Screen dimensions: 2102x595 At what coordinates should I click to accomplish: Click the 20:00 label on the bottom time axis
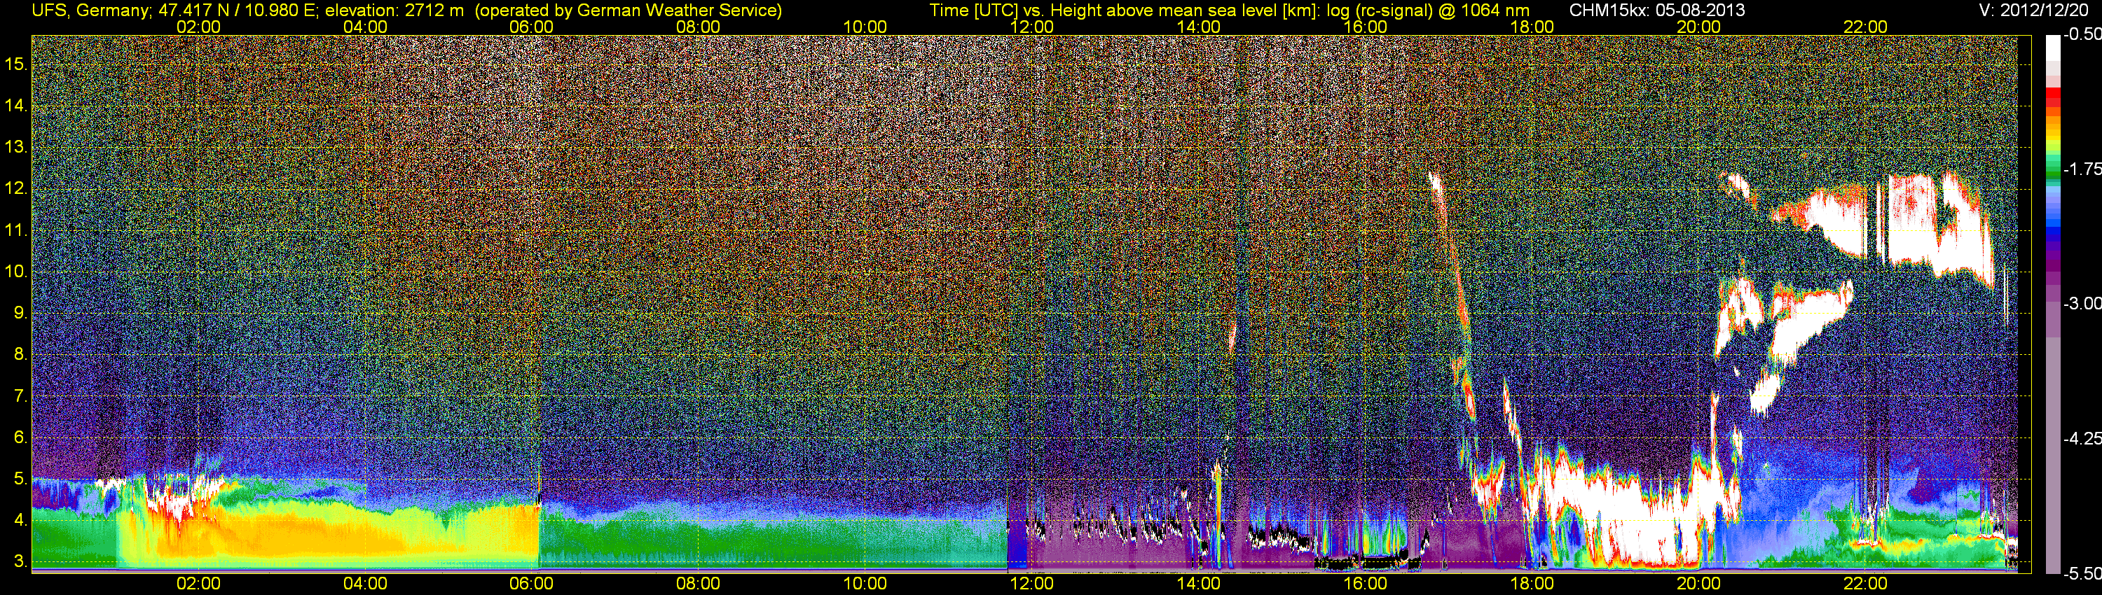[x=1699, y=584]
